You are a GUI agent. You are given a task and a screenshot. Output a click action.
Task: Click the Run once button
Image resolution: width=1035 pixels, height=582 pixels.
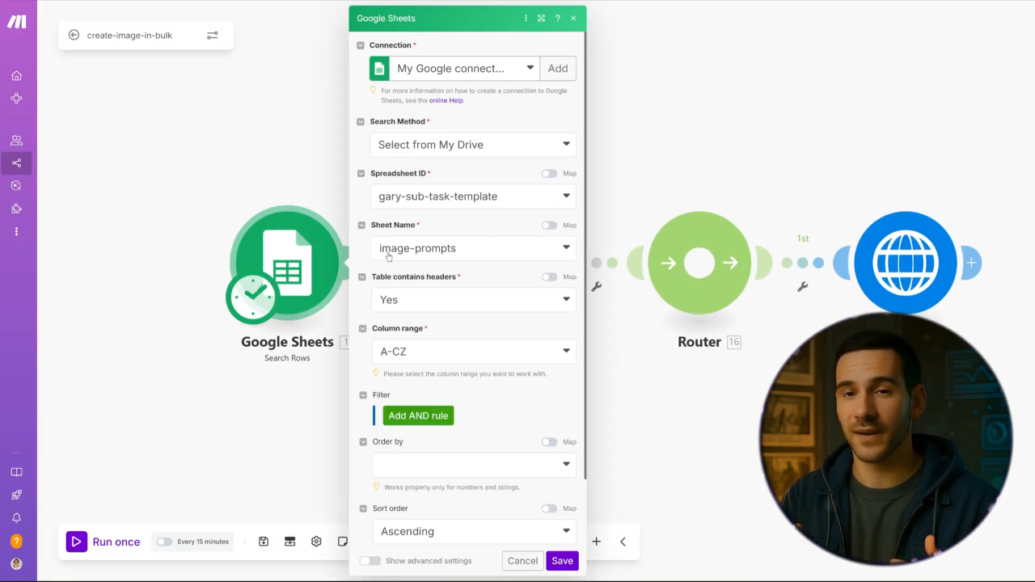coord(103,542)
